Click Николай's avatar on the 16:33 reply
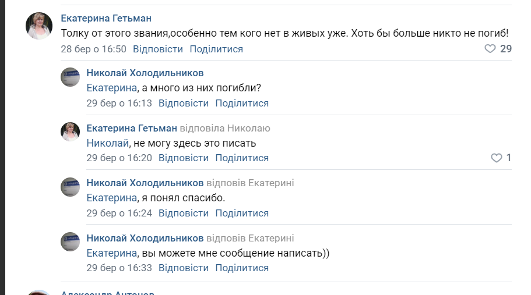 (71, 241)
